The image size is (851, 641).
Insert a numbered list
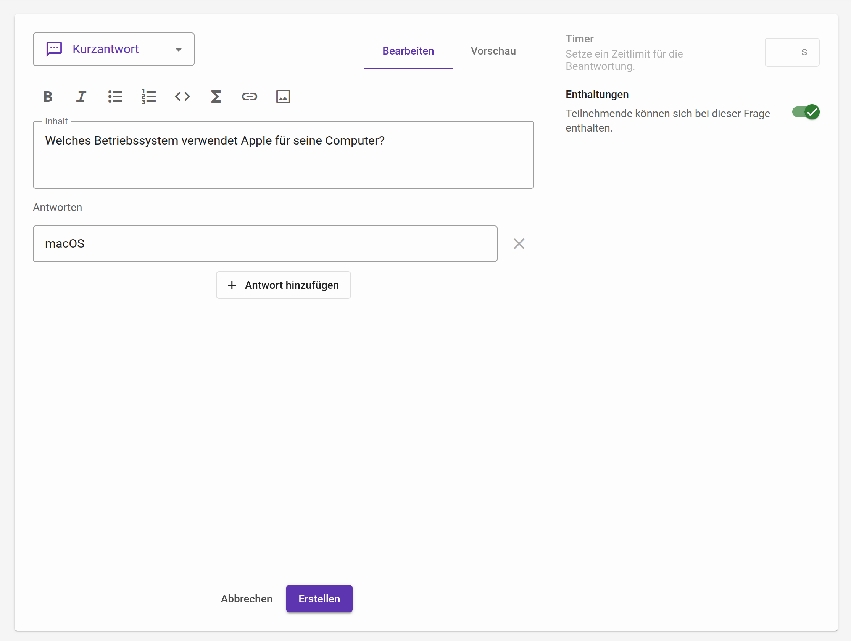click(148, 97)
